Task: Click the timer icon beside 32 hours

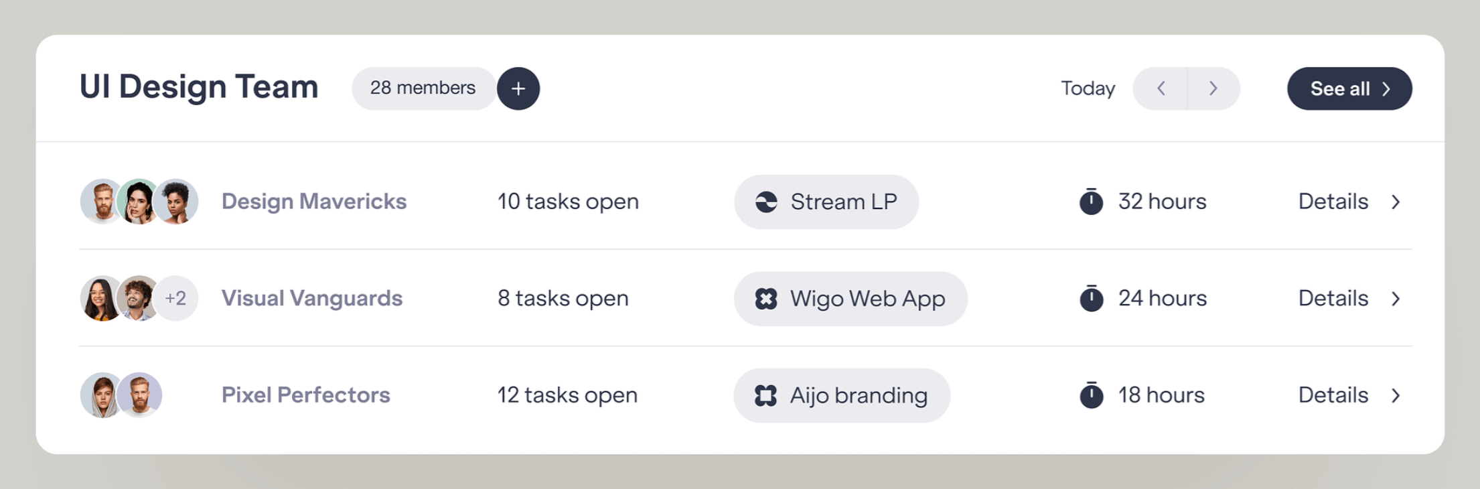Action: click(1091, 202)
